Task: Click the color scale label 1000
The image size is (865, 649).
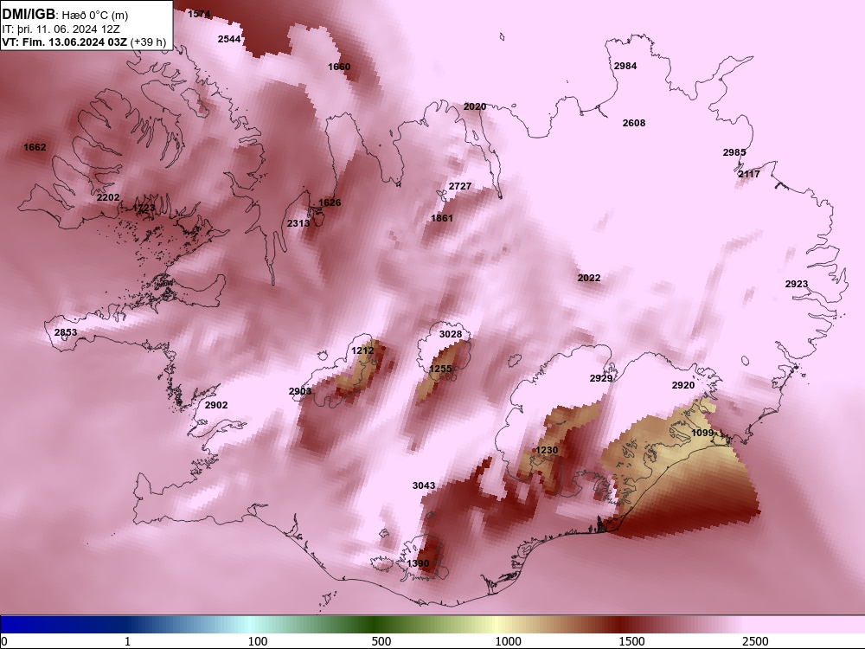Action: pos(508,641)
